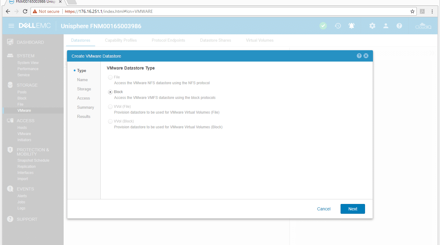Open Block under Storage in sidebar
Viewport: 440px width, 245px height.
pos(22,98)
